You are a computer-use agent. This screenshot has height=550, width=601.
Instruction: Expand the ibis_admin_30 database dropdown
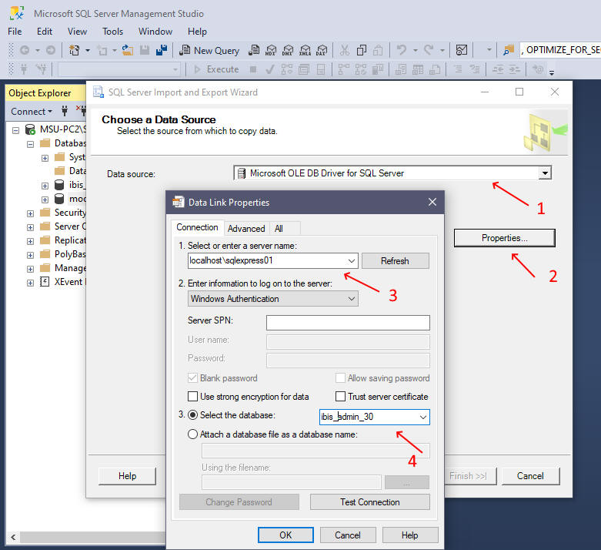(422, 417)
